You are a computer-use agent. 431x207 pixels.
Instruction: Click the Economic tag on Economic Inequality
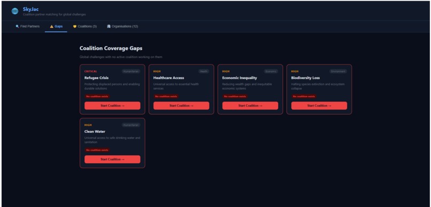(271, 71)
